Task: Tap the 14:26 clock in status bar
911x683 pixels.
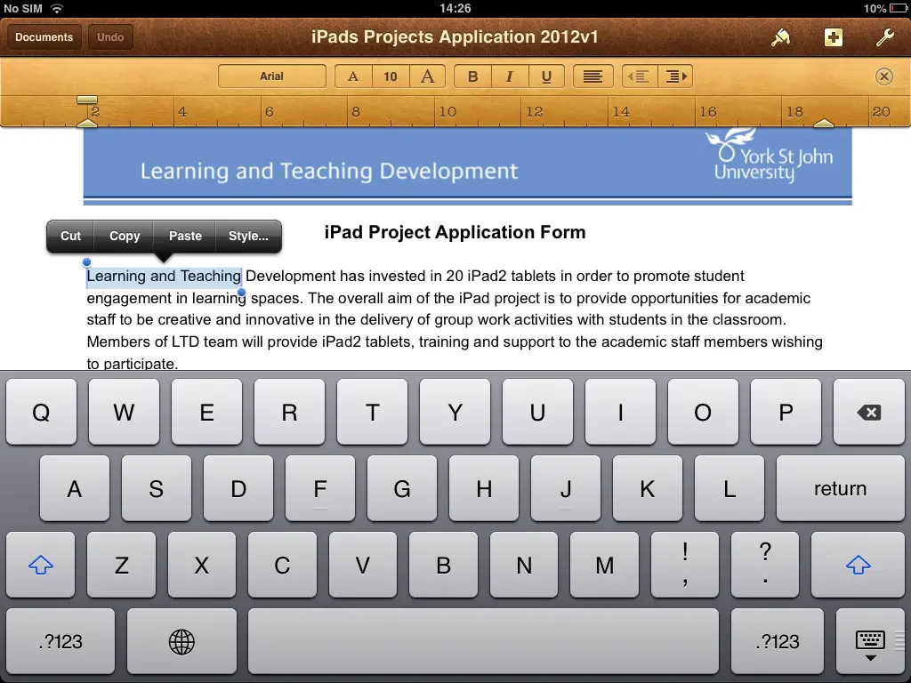Action: click(455, 8)
